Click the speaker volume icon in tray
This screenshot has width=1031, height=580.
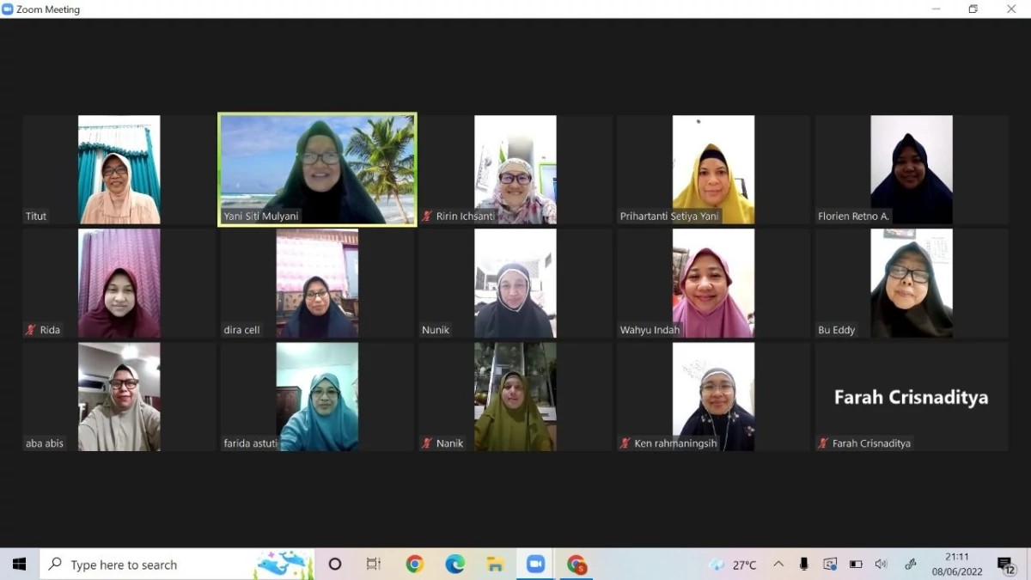(x=881, y=565)
